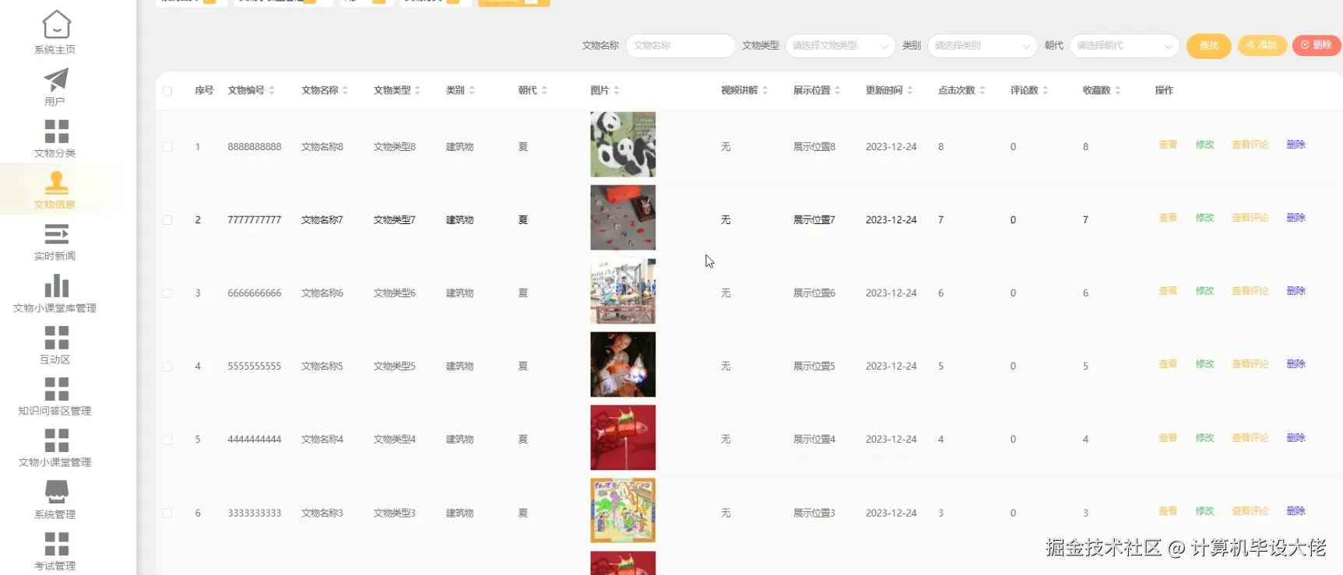The image size is (1343, 575).
Task: Open the 实时新闻 list icon
Action: (x=56, y=234)
